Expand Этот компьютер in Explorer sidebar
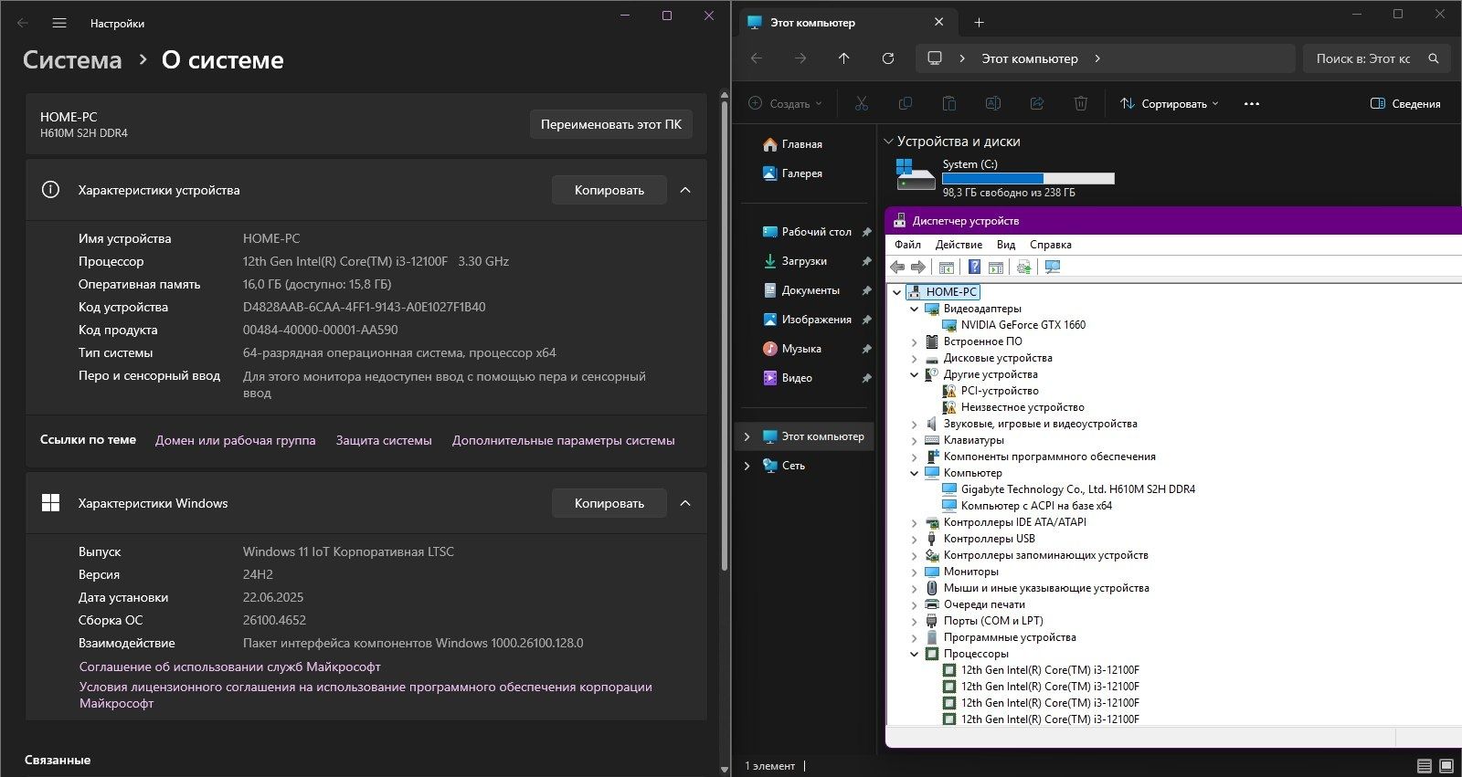Image resolution: width=1462 pixels, height=777 pixels. click(747, 436)
